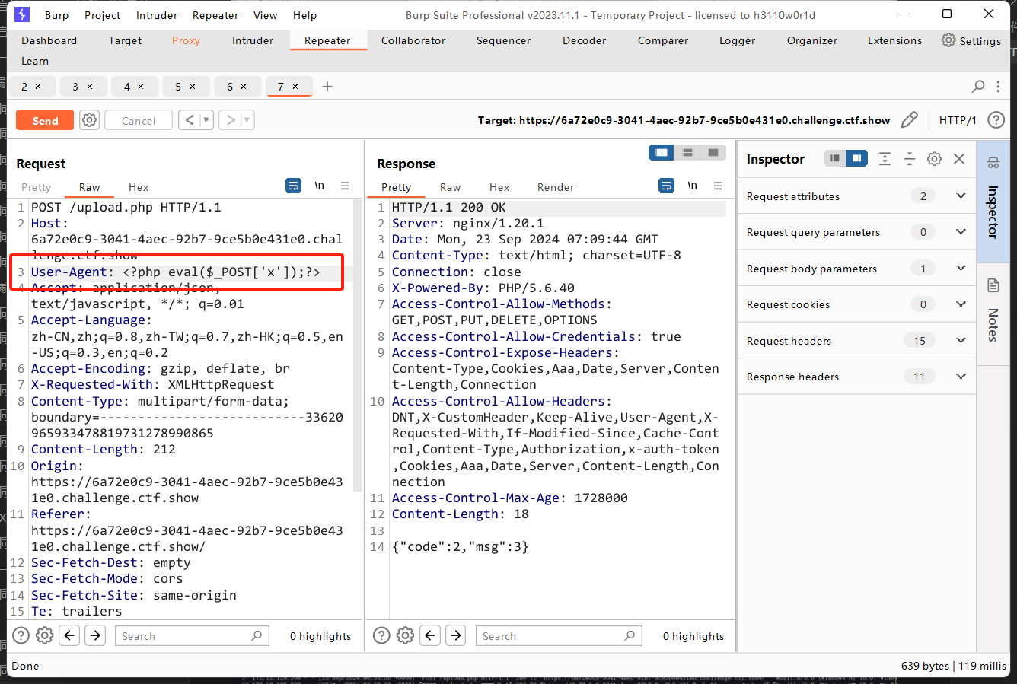Switch Inspector to the docked layout
Viewport: 1017px width, 684px height.
click(x=856, y=158)
